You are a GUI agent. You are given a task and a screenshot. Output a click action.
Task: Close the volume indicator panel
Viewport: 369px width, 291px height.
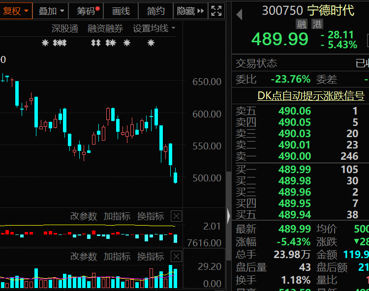pos(176,257)
